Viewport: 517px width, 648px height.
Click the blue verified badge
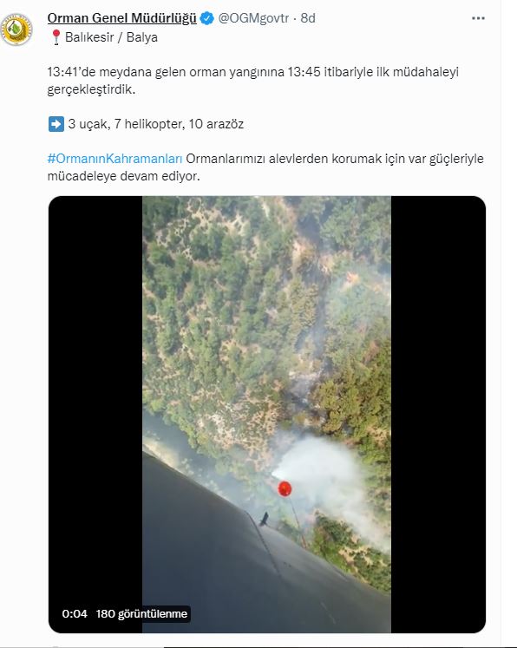point(206,18)
